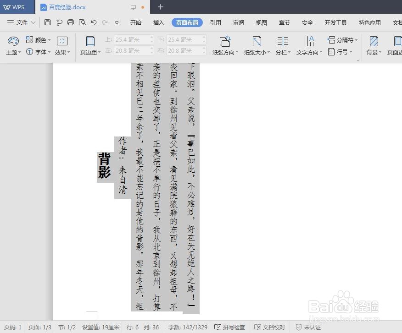Open the 分隔符 breaks dropdown
The height and width of the screenshot is (333, 402).
click(x=342, y=40)
